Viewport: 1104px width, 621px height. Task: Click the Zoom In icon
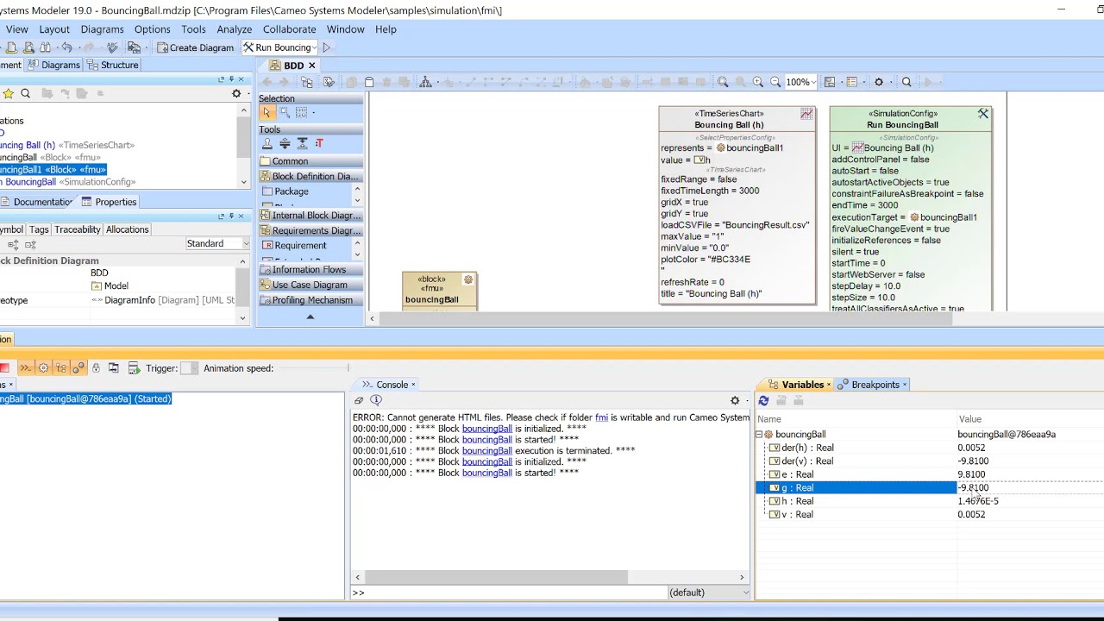[757, 82]
